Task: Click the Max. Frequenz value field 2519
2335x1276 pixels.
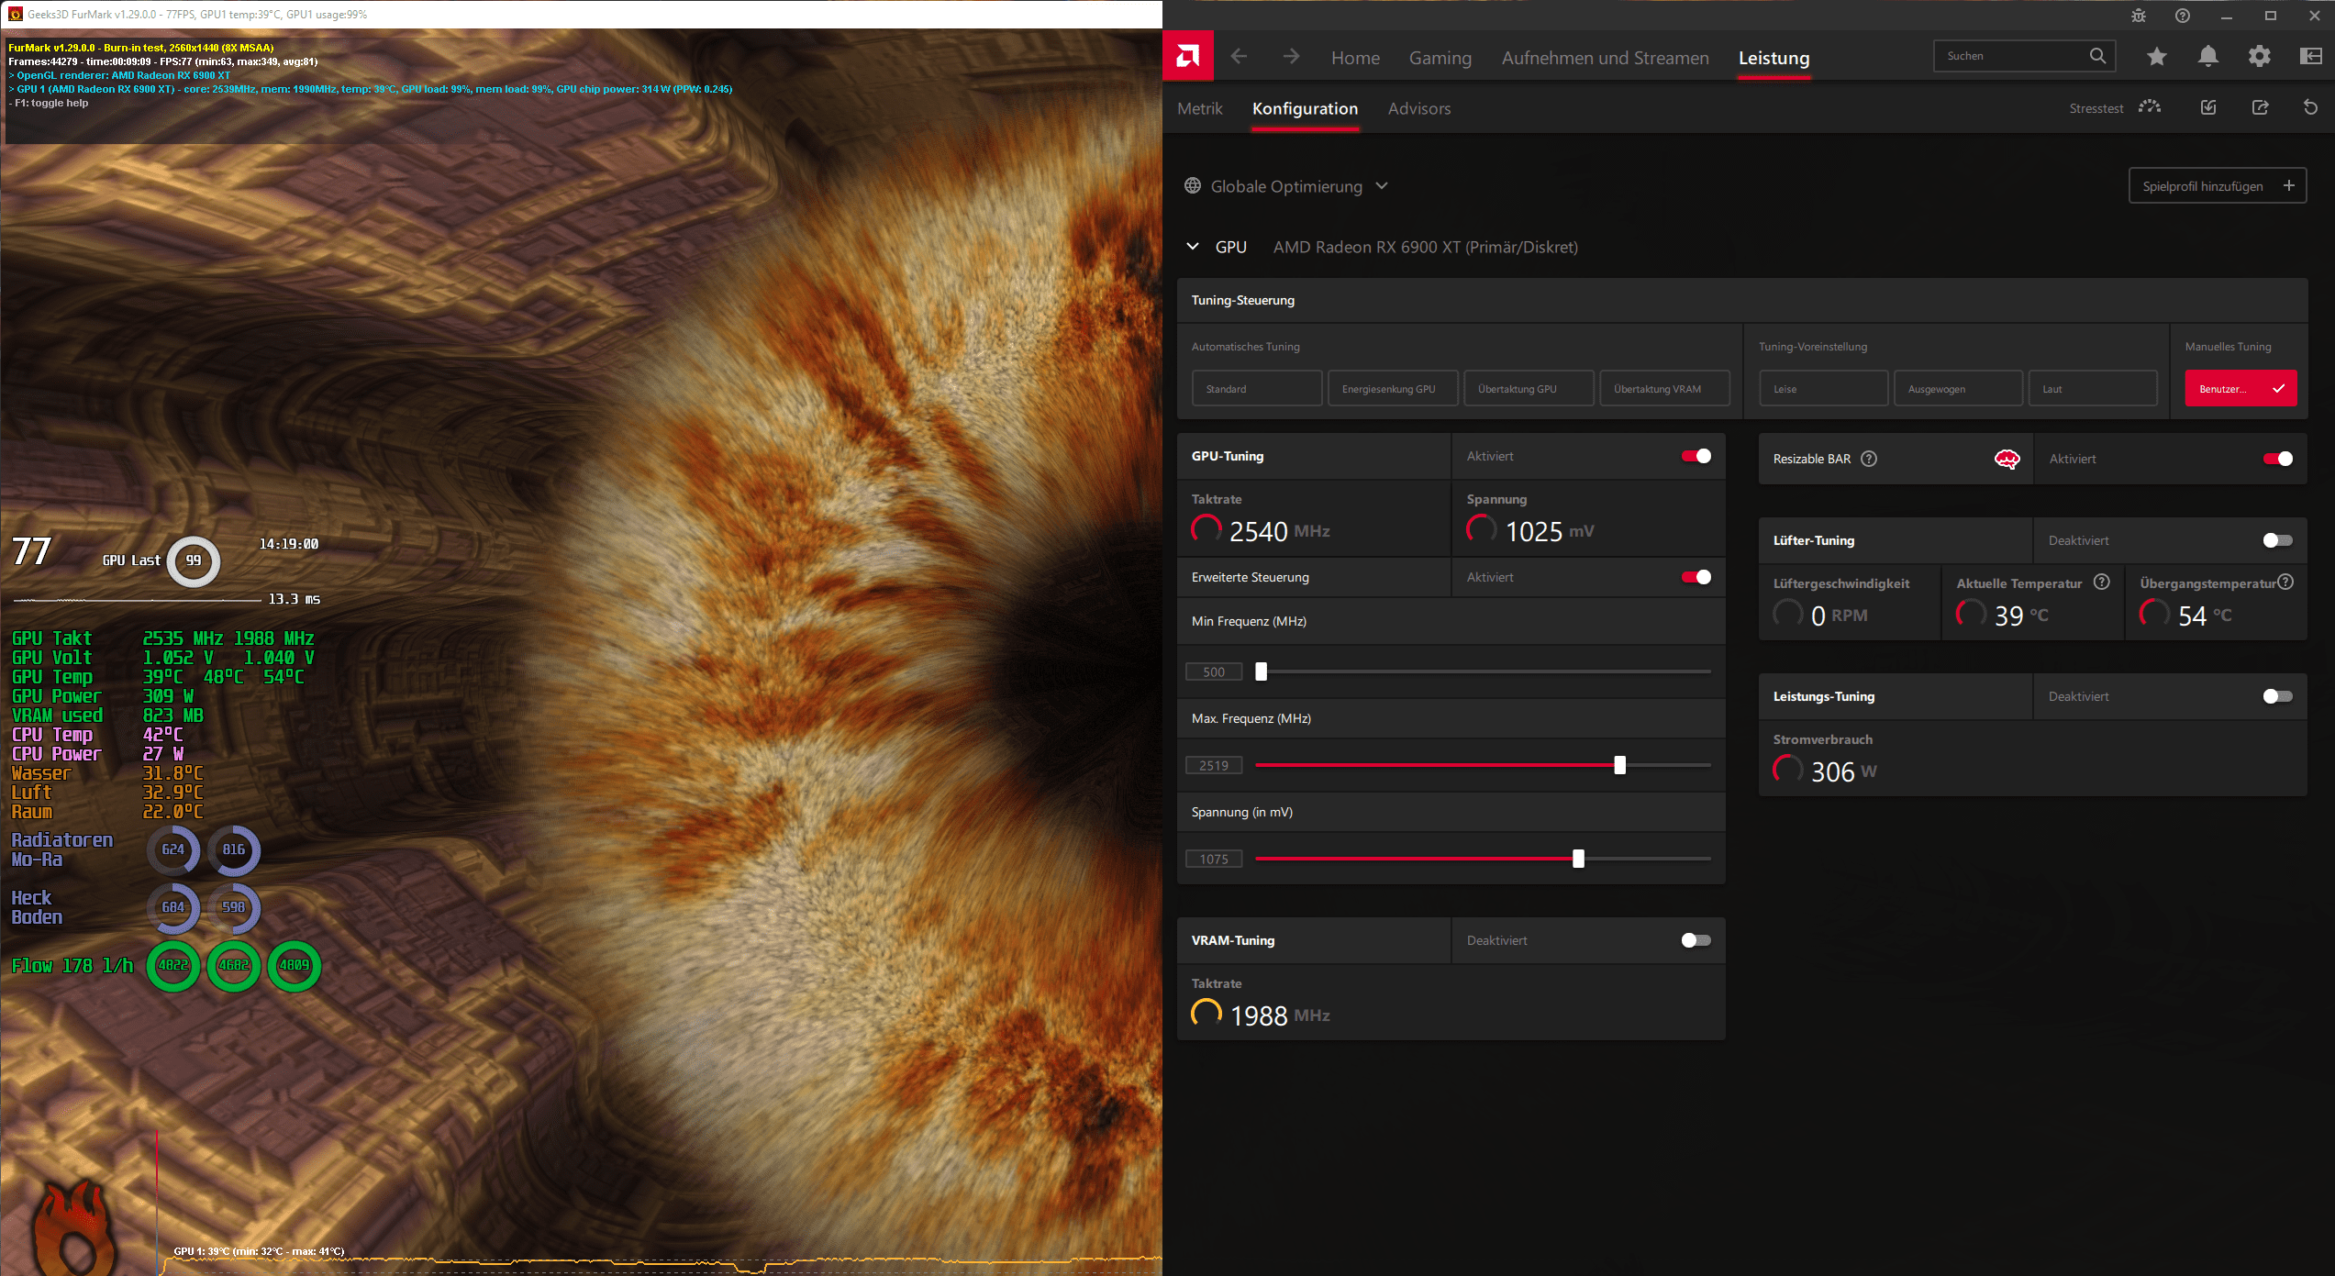Action: point(1214,765)
